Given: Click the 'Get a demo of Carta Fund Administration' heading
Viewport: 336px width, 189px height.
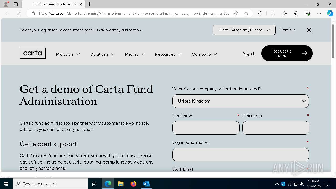Looking at the screenshot, I should (86, 95).
